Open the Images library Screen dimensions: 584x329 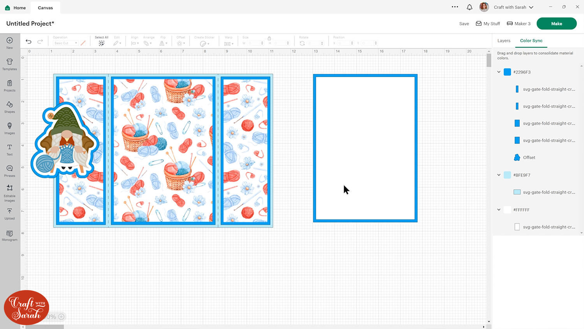pos(10,128)
